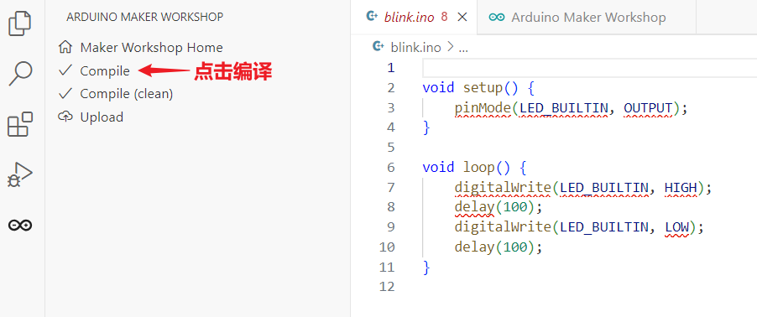Open the Run and Debug view
Screen dimensions: 757x317
[x=20, y=174]
